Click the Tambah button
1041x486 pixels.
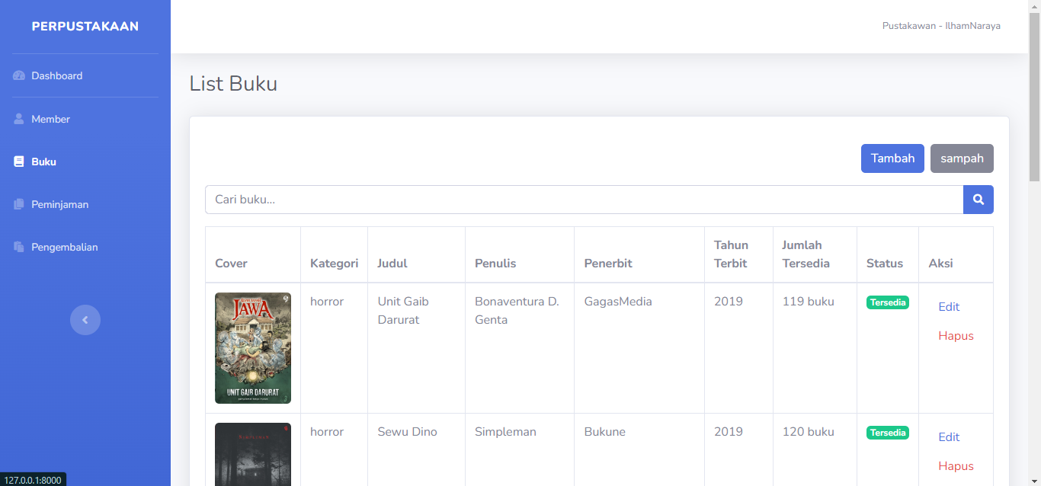pos(892,158)
